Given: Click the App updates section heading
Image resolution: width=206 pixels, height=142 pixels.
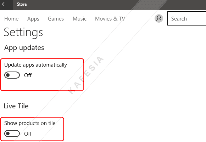Looking at the screenshot, I should [x=24, y=48].
